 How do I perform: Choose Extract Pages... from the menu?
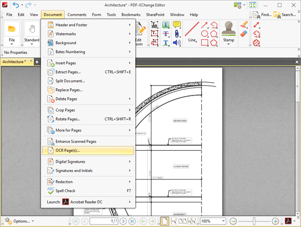[x=88, y=72]
